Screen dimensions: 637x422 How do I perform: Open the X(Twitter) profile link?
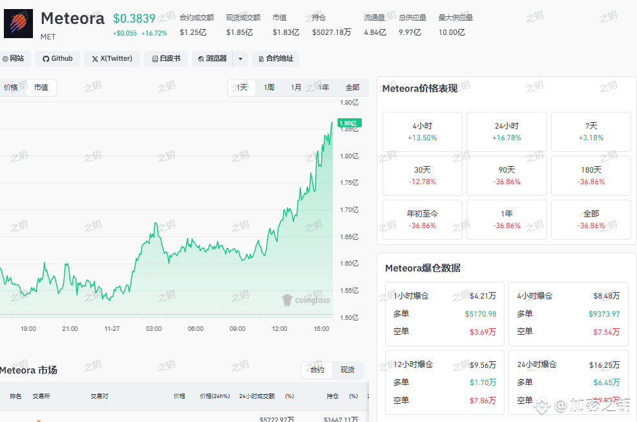pos(112,59)
